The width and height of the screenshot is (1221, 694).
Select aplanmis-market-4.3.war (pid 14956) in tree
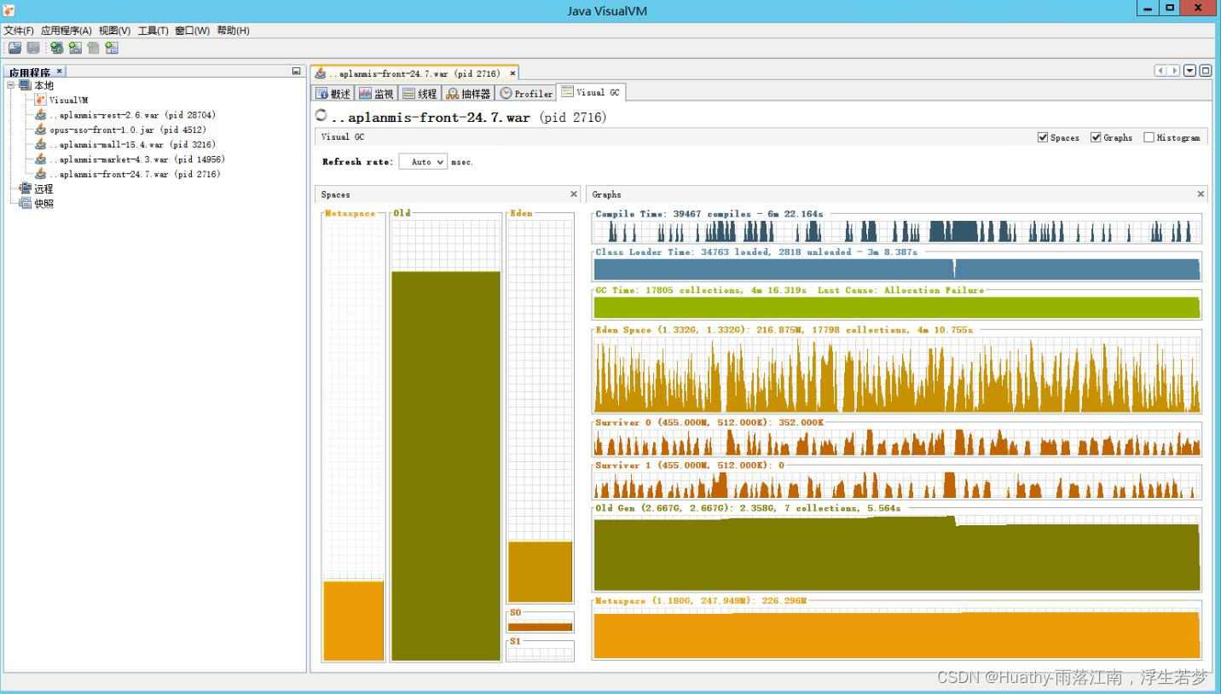coord(137,159)
